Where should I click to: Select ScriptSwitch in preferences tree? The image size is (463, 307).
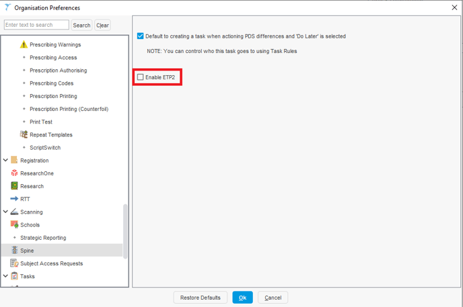click(45, 148)
